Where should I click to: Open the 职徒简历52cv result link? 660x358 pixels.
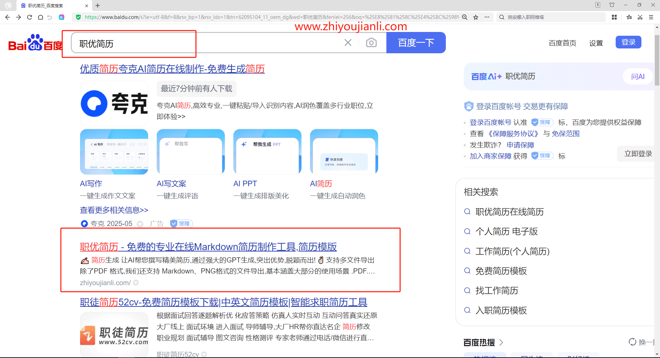[x=223, y=302]
